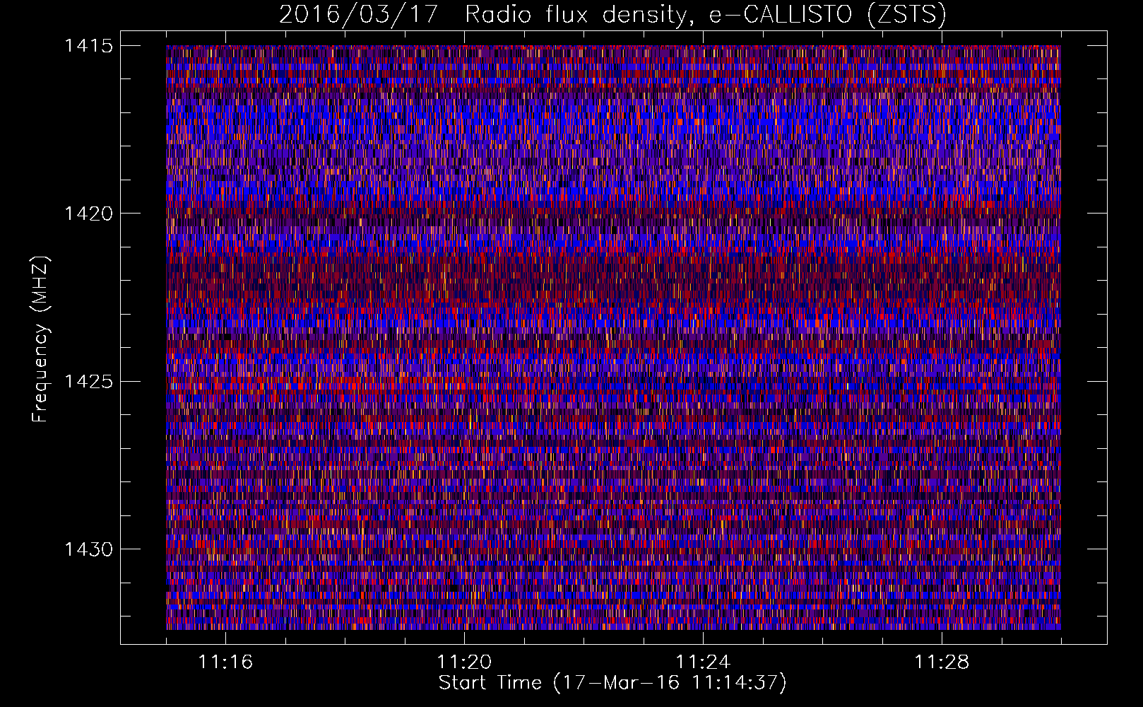Viewport: 1143px width, 707px height.
Task: Click the '1430' frequency axis label
Action: point(88,549)
